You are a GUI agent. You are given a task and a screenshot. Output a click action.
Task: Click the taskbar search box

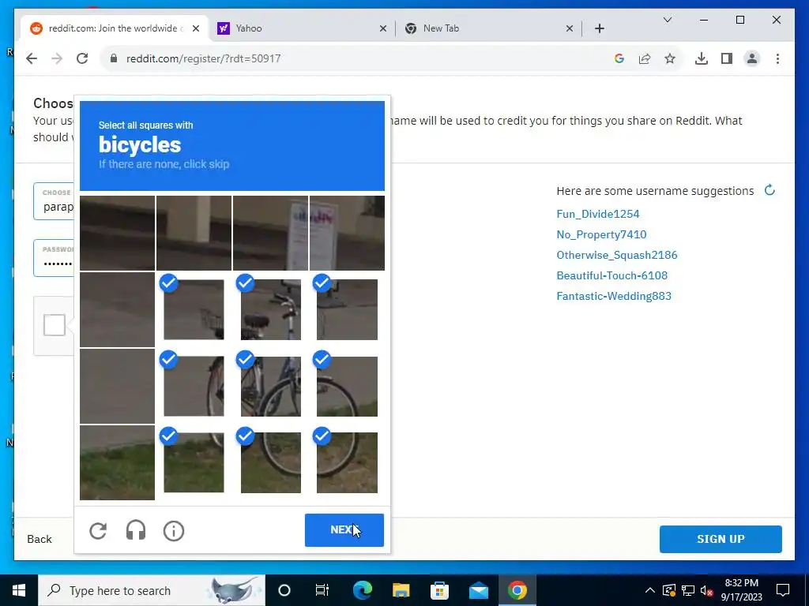point(152,590)
